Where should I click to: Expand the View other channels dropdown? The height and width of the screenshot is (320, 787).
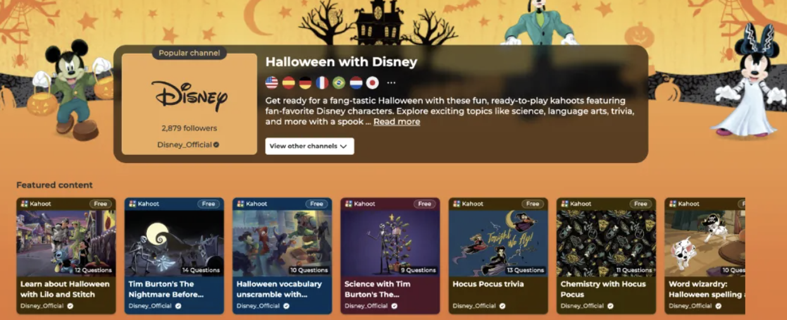[x=309, y=146]
